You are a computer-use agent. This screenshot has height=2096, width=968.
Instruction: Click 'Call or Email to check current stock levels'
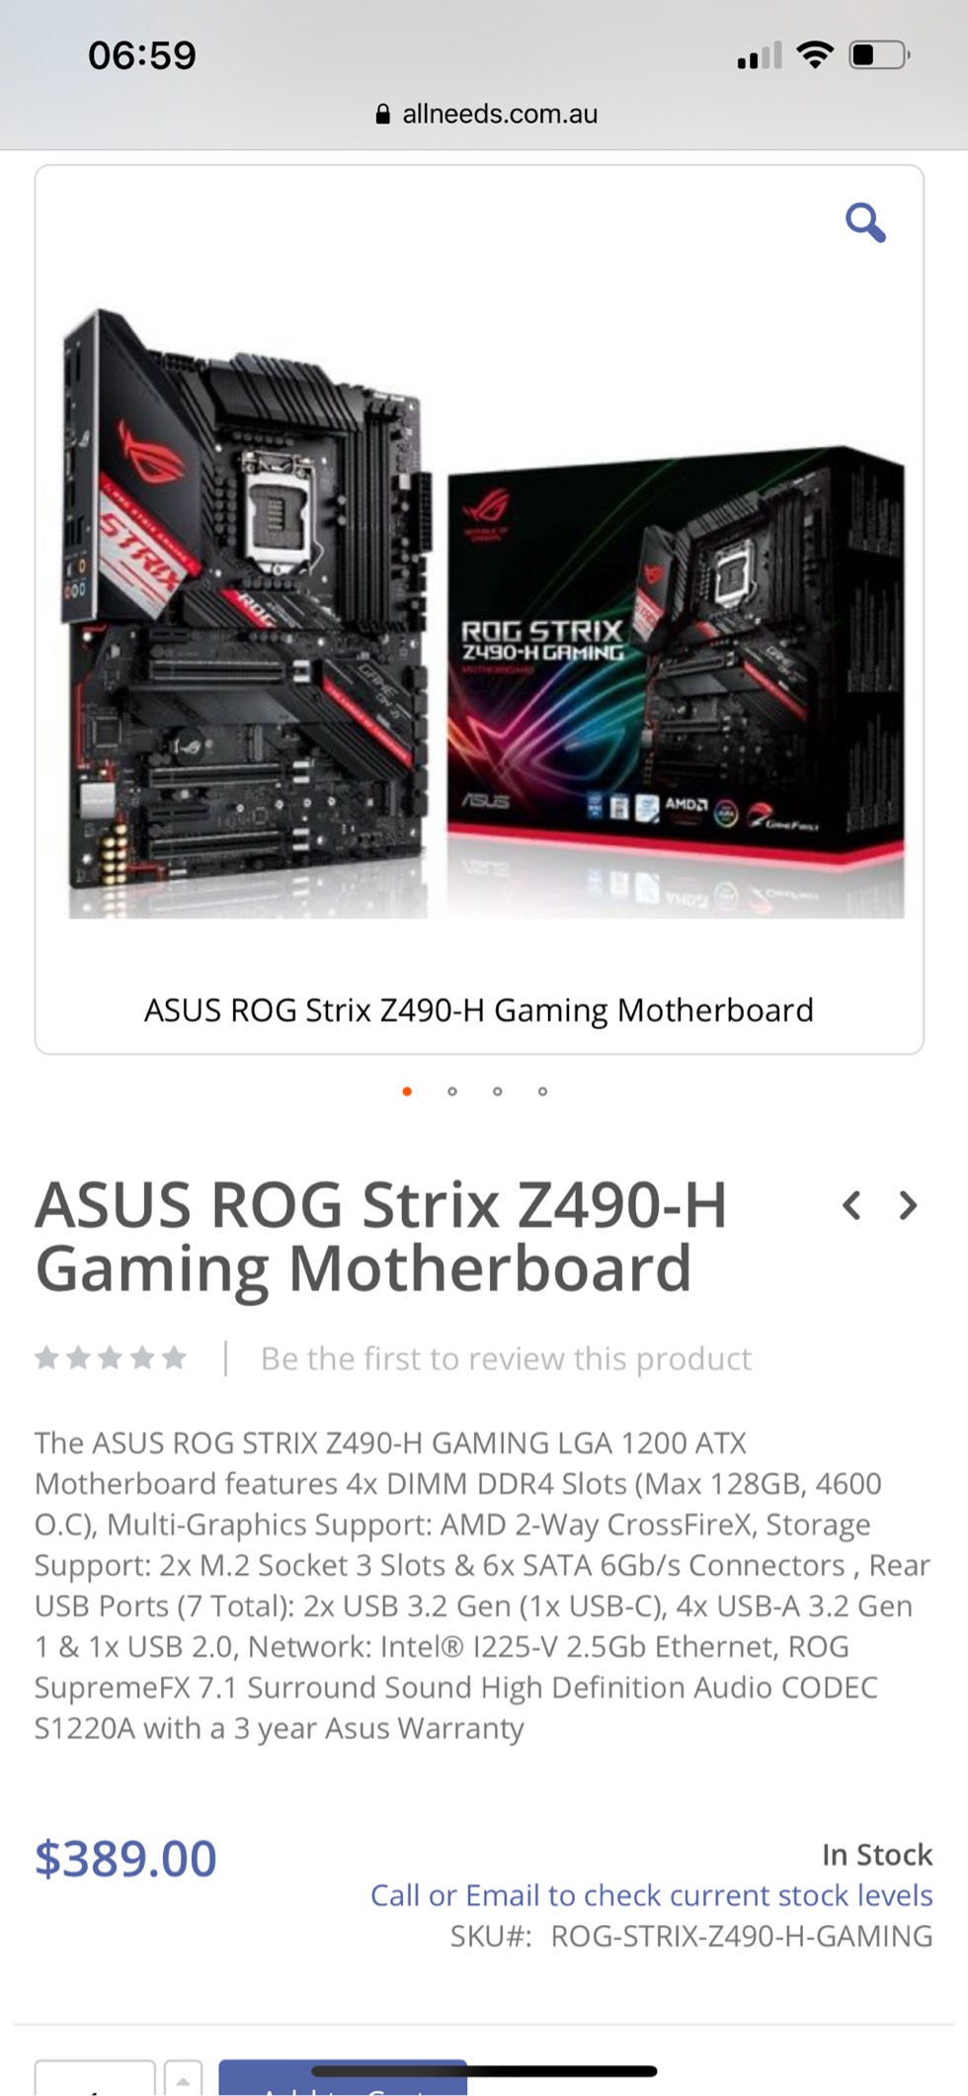(x=651, y=1895)
